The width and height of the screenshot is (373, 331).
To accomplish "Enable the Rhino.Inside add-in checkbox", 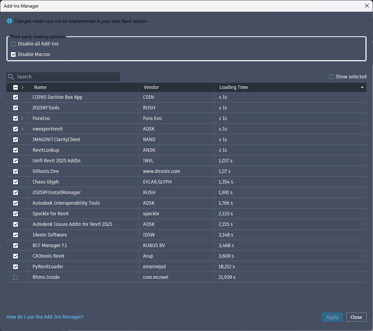I will [x=16, y=277].
